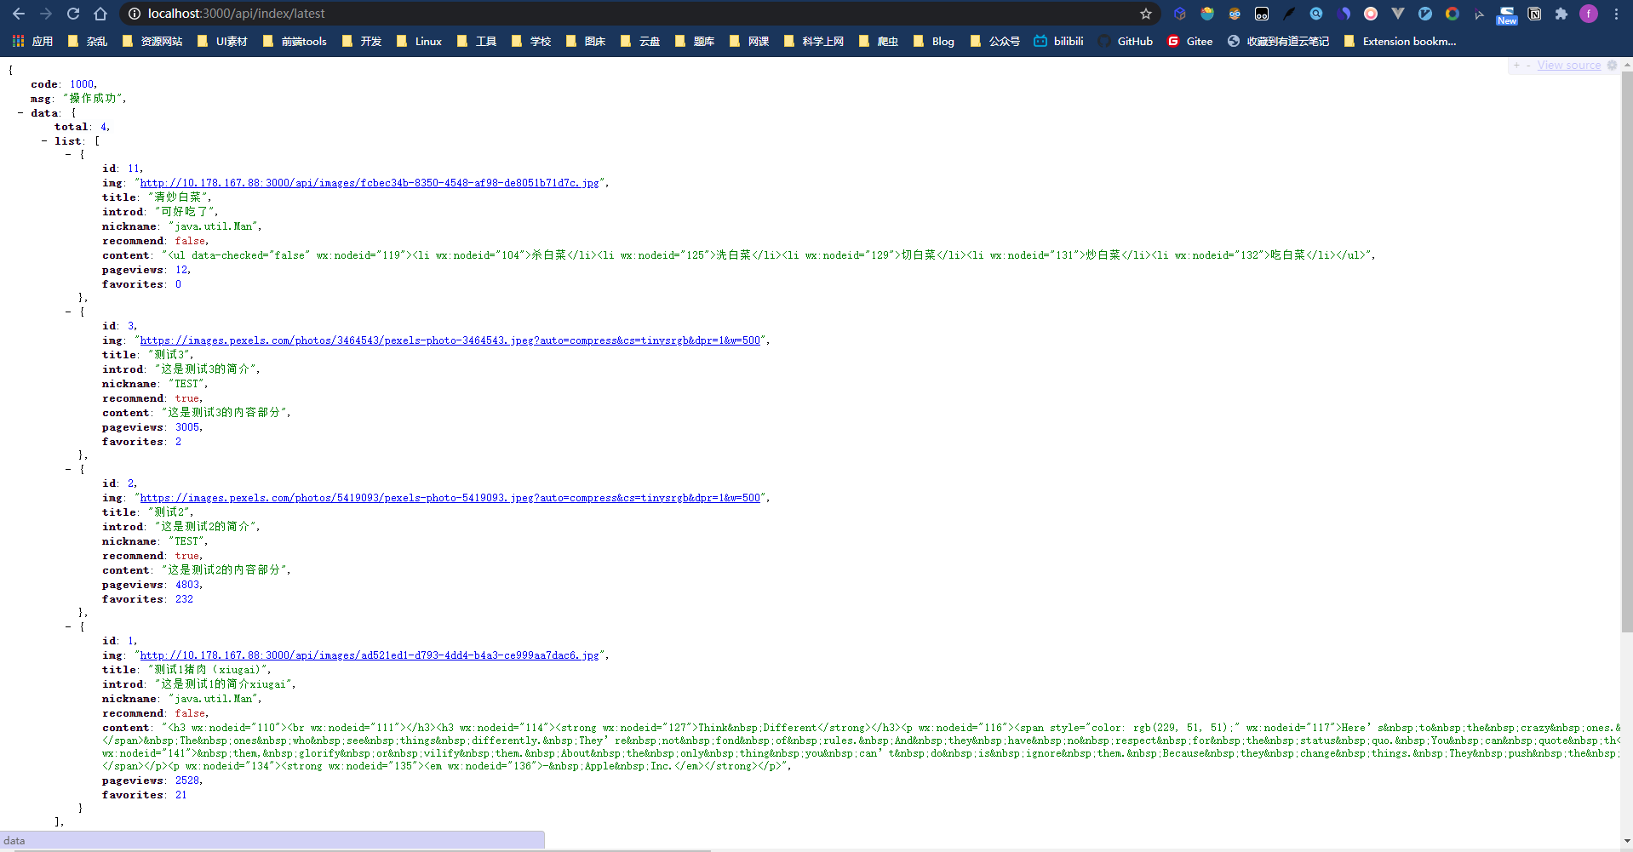The height and width of the screenshot is (852, 1633).
Task: Click the multicolor ring extension icon
Action: 1453,14
